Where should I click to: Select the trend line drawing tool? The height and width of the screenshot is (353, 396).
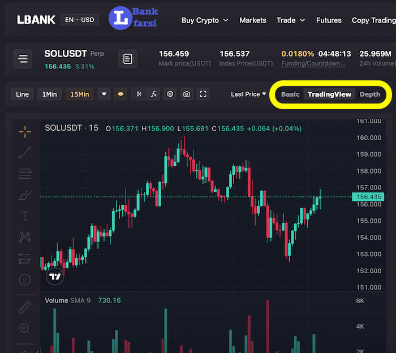[x=24, y=152]
